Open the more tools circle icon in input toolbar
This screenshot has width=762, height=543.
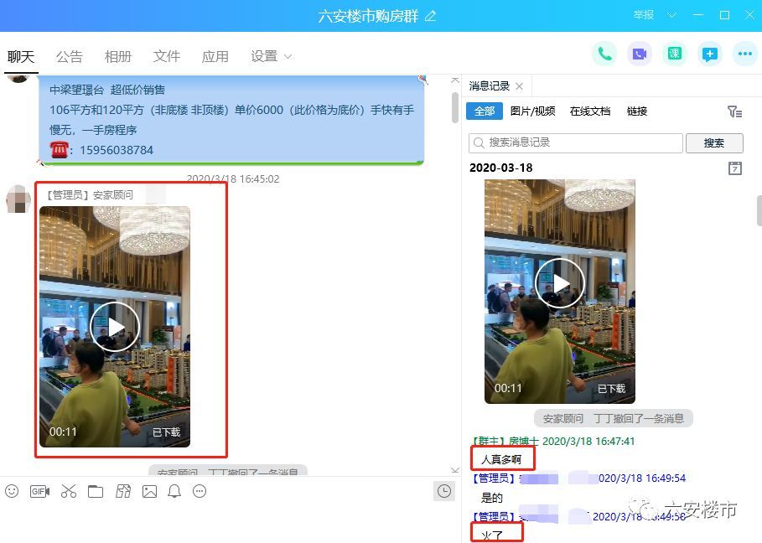click(x=200, y=492)
